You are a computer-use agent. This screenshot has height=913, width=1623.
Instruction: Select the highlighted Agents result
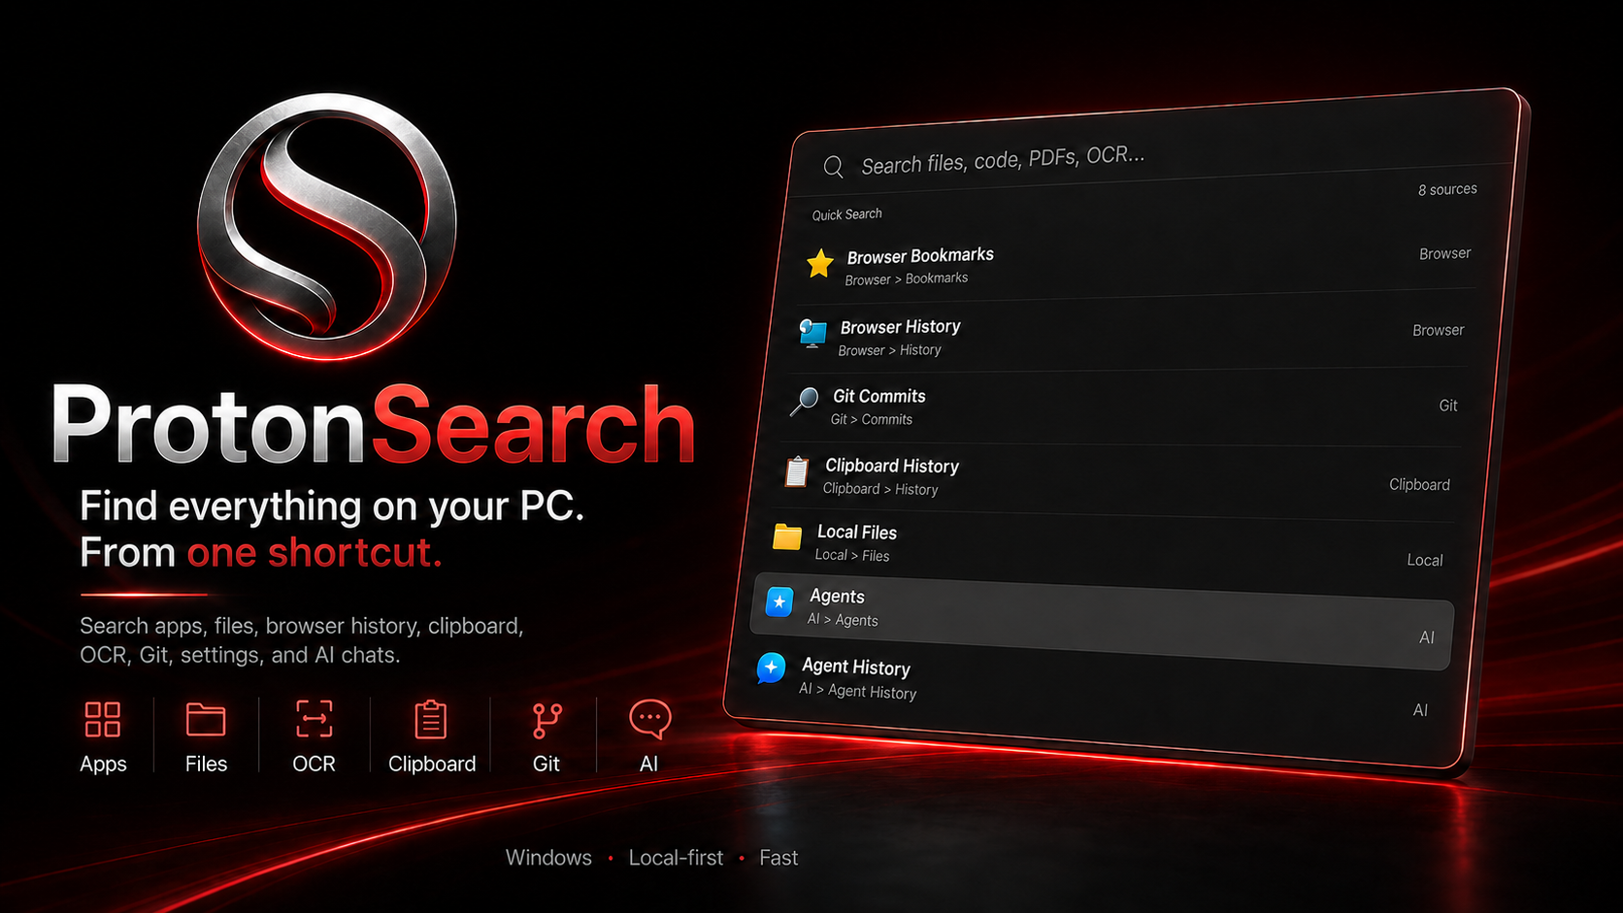(x=1104, y=621)
